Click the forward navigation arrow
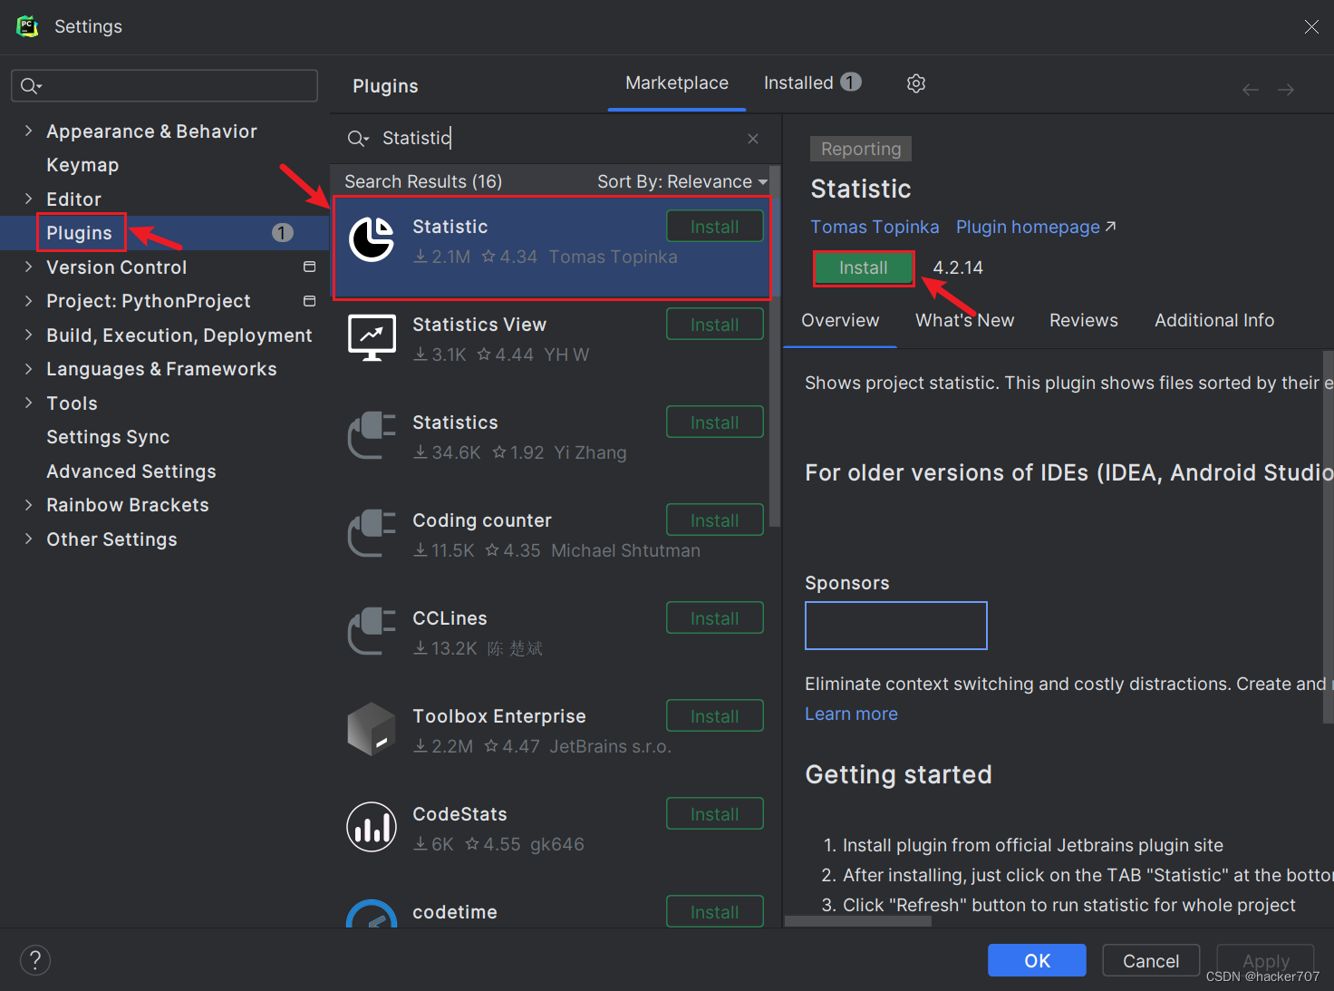The height and width of the screenshot is (991, 1334). click(1286, 89)
